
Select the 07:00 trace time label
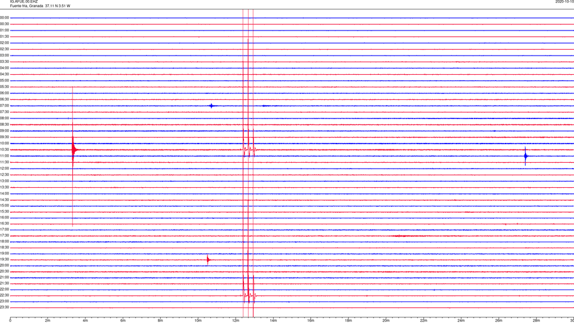(x=5, y=105)
